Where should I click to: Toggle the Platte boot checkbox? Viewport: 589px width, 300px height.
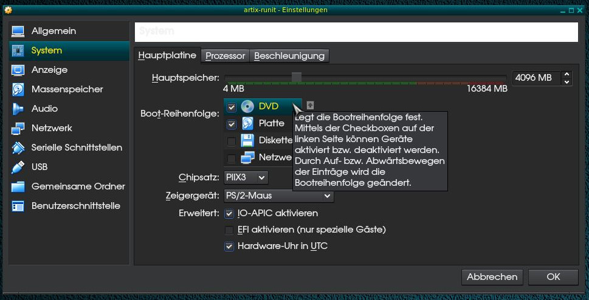[231, 124]
